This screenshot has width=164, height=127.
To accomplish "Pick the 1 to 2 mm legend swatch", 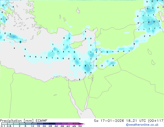I will [16, 124].
